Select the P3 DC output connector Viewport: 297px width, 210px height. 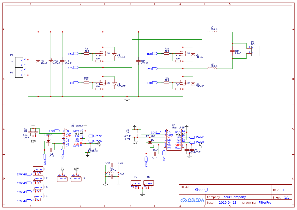point(255,51)
